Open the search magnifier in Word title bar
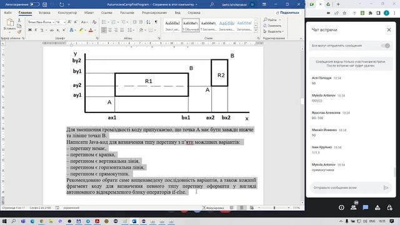400x225 pixels. pos(212,4)
